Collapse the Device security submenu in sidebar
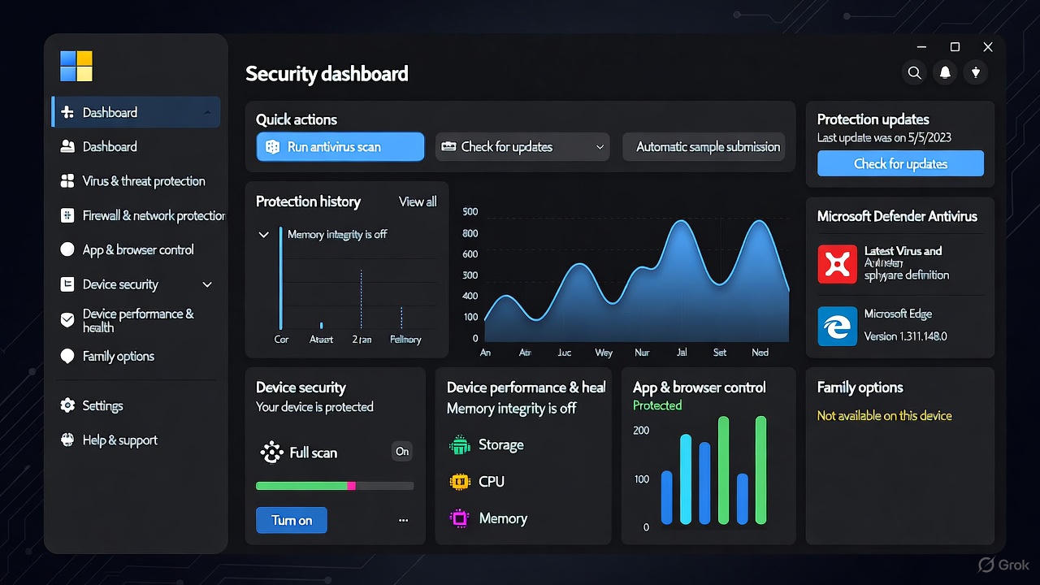Image resolution: width=1040 pixels, height=585 pixels. point(207,284)
